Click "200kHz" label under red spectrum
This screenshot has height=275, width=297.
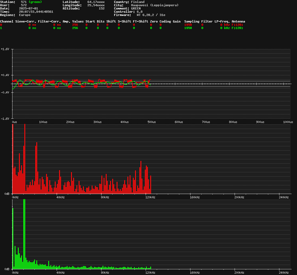click(x=239, y=198)
